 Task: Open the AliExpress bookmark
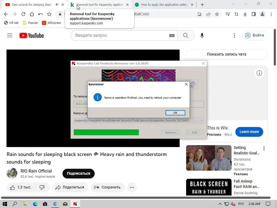click(x=51, y=23)
